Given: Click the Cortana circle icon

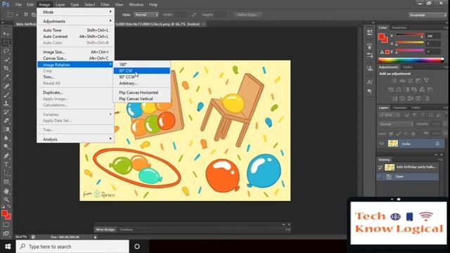Looking at the screenshot, I should pos(137,247).
